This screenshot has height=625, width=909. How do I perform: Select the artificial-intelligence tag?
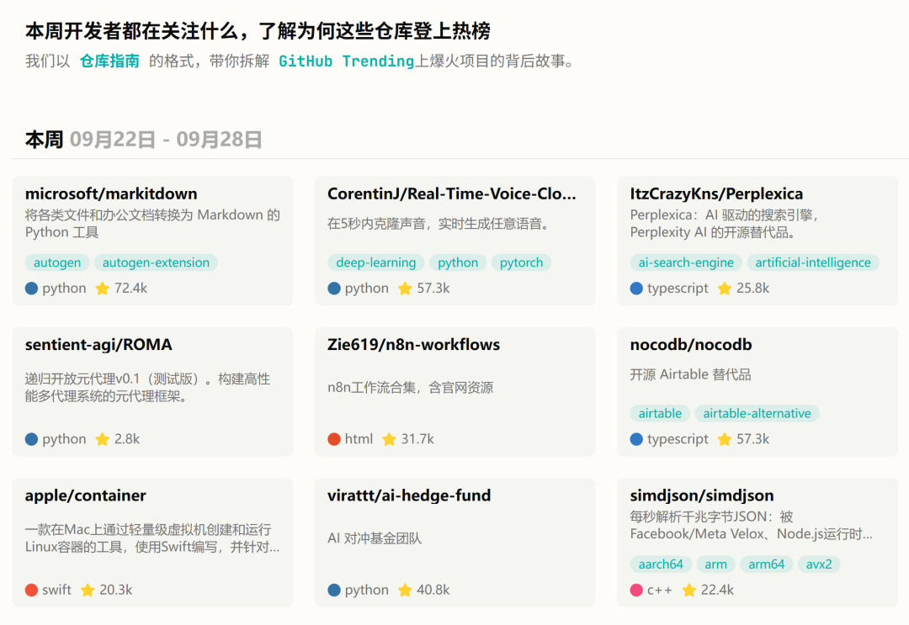point(813,262)
